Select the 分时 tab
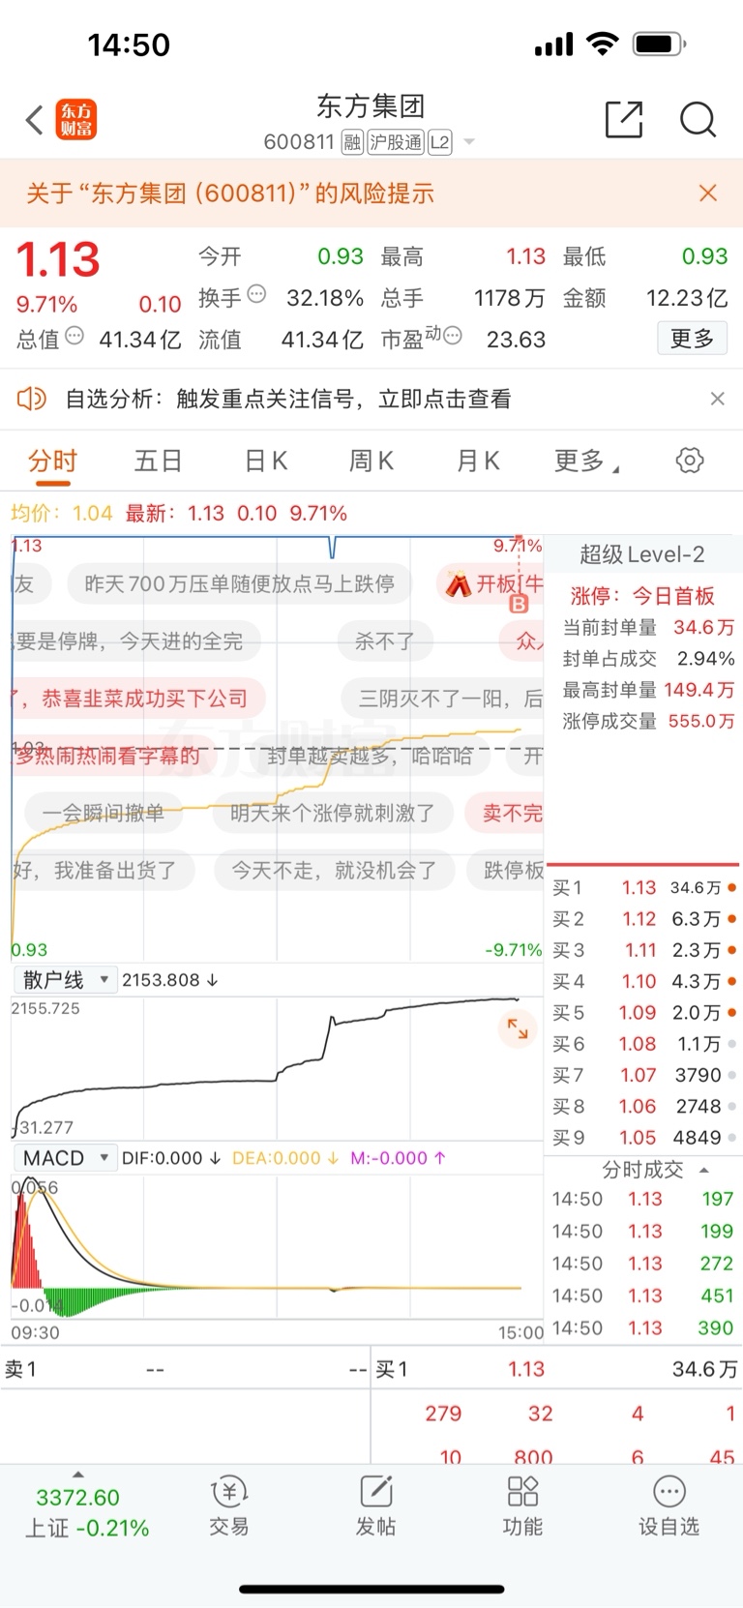Image resolution: width=743 pixels, height=1608 pixels. click(52, 462)
